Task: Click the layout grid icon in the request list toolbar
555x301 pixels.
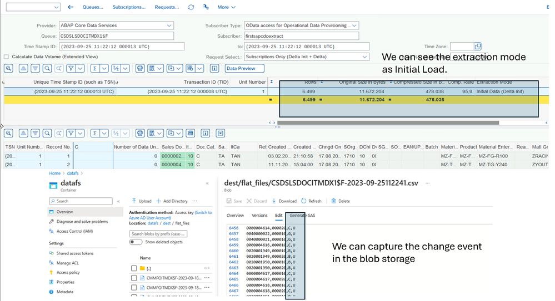Action: [191, 69]
